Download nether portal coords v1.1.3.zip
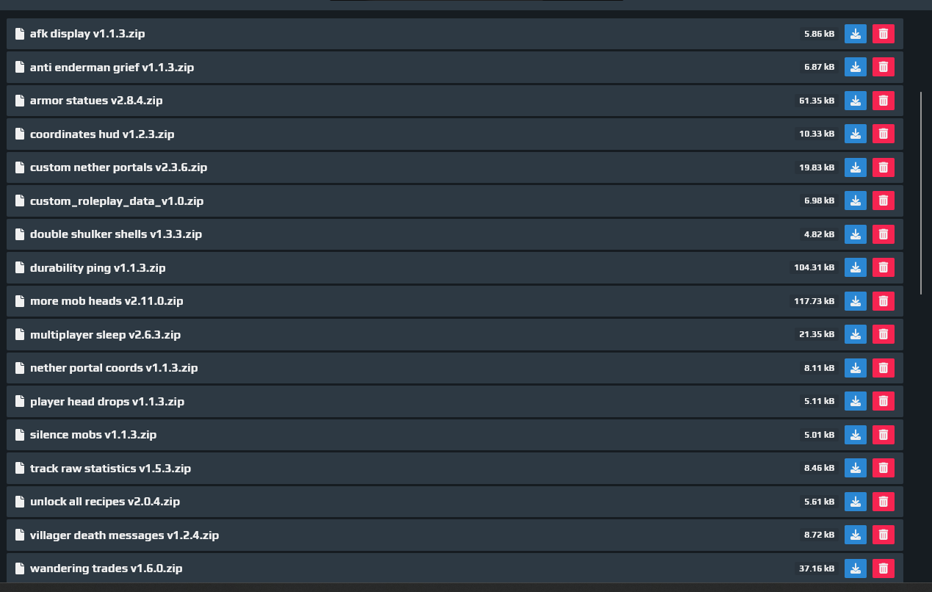This screenshot has width=932, height=592. [x=855, y=368]
